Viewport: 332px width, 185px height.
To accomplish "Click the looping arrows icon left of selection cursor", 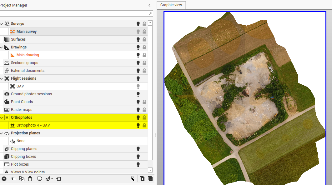I will coord(59,179).
